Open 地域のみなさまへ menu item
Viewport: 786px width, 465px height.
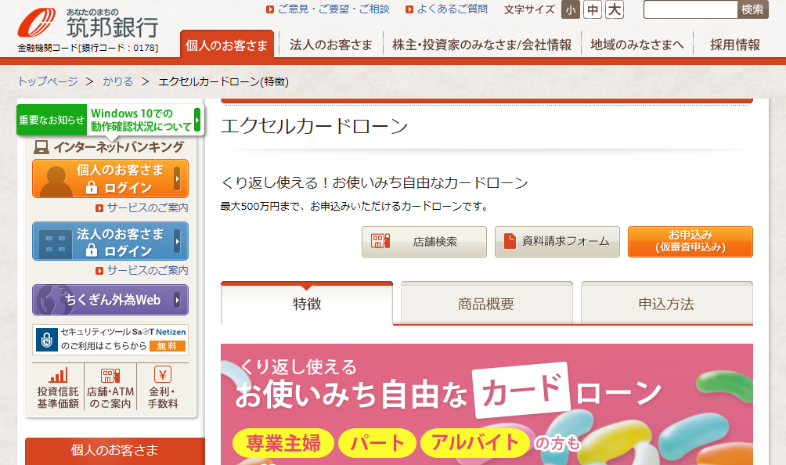(x=637, y=45)
